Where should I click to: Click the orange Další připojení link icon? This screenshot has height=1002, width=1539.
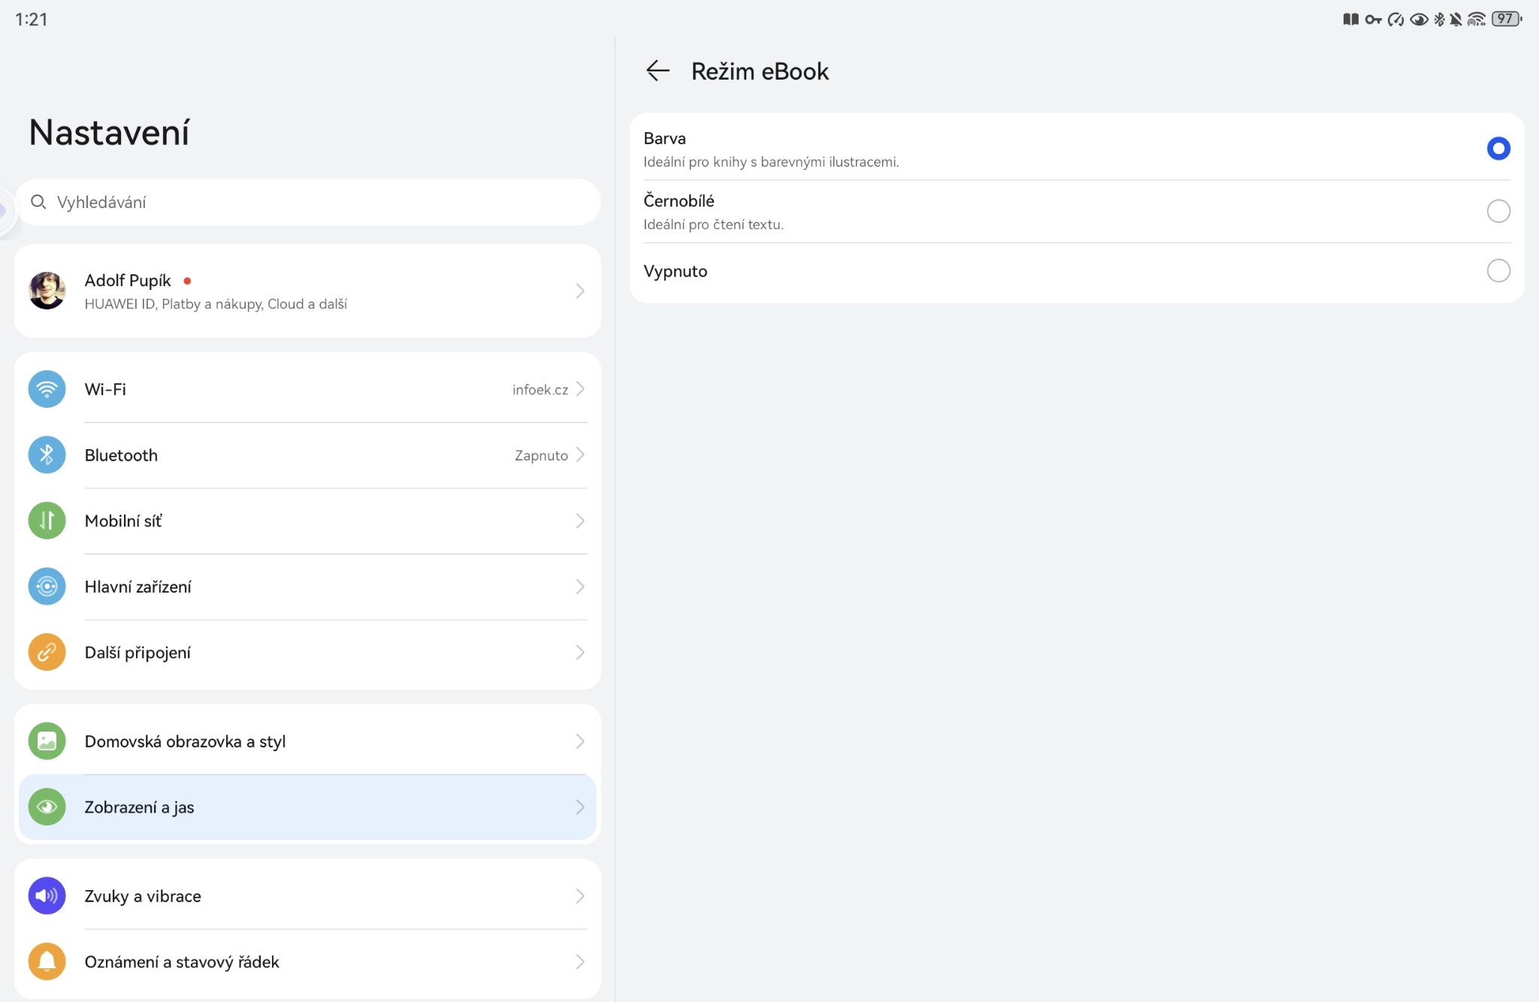[x=47, y=652]
